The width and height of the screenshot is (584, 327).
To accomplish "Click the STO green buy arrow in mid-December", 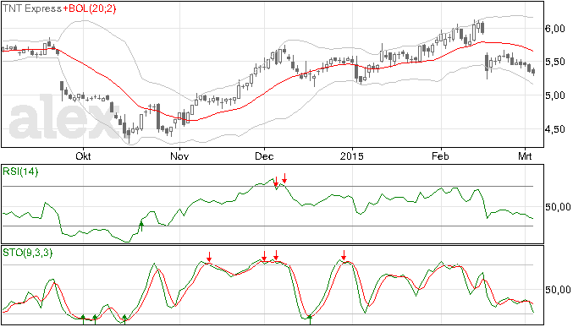I will [x=310, y=319].
